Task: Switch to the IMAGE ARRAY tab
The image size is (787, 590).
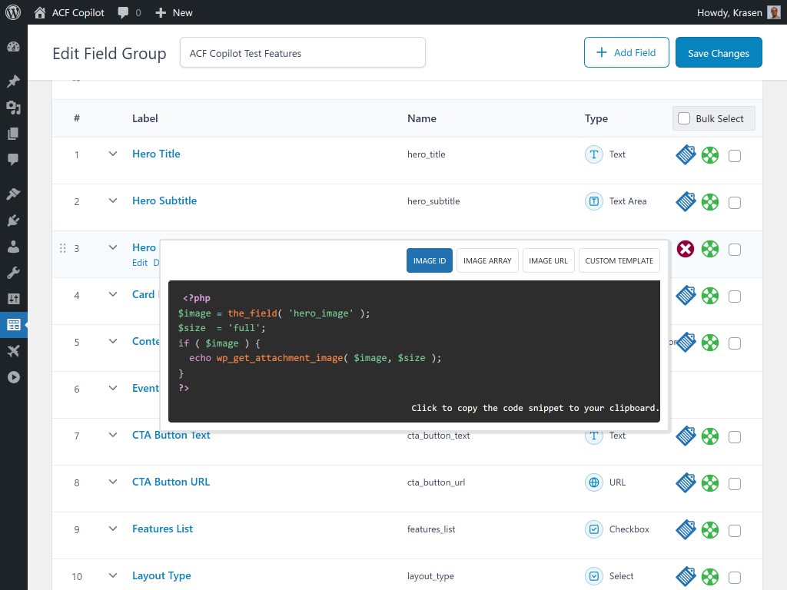Action: click(x=487, y=260)
